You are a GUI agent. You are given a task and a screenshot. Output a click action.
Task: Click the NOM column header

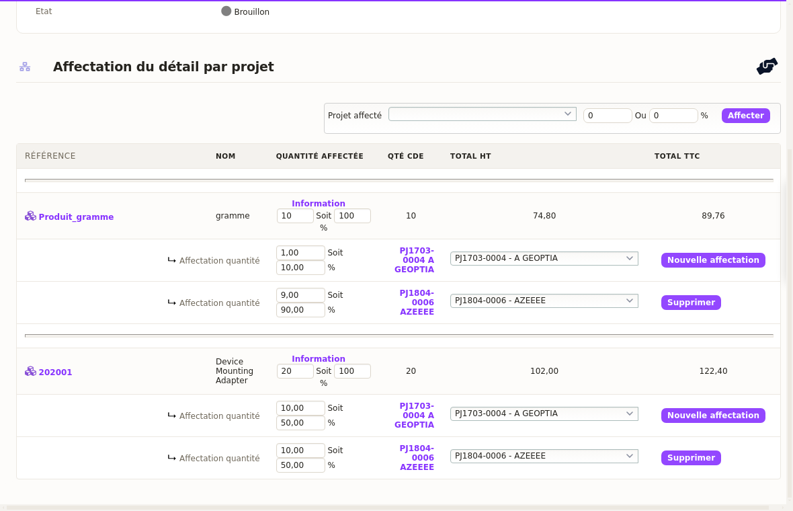click(226, 156)
